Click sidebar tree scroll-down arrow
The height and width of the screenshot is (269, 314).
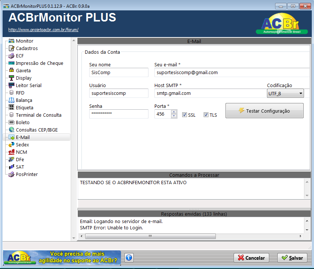coord(74,238)
